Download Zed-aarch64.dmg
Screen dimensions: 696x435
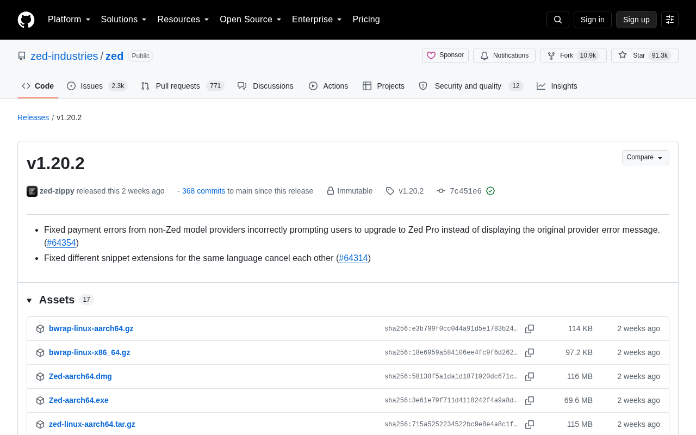pos(80,376)
